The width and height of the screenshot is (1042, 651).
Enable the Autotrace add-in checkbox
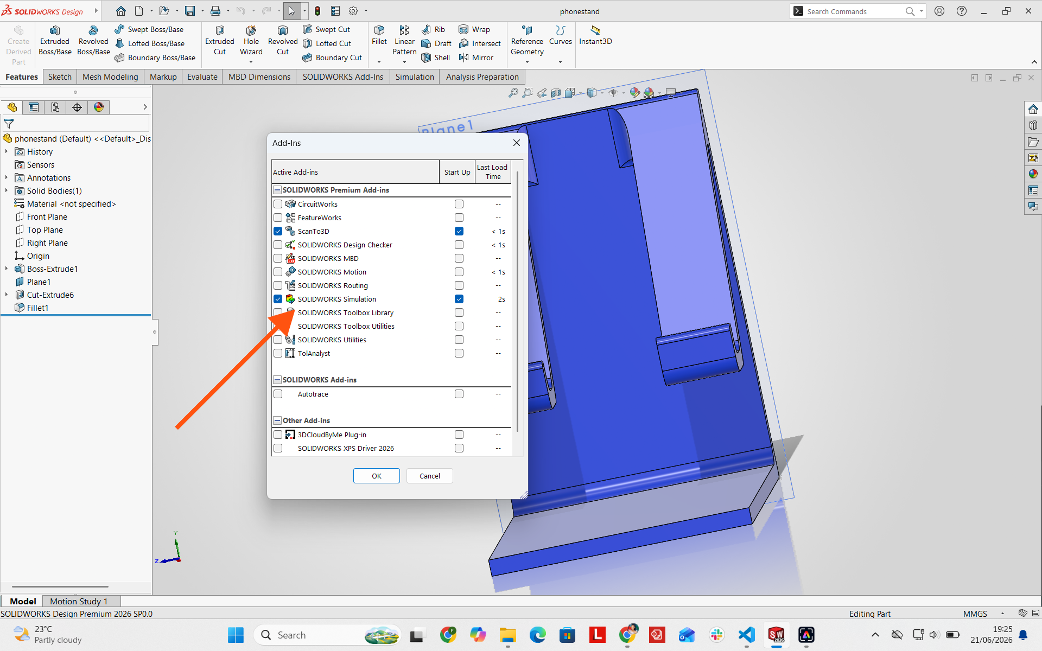point(278,394)
